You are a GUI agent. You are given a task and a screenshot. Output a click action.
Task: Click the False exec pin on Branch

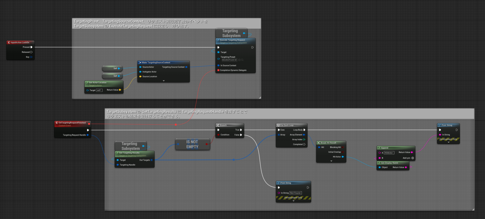click(241, 135)
